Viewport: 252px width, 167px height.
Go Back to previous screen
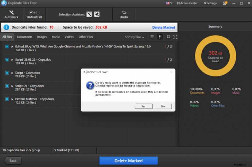coord(13,161)
